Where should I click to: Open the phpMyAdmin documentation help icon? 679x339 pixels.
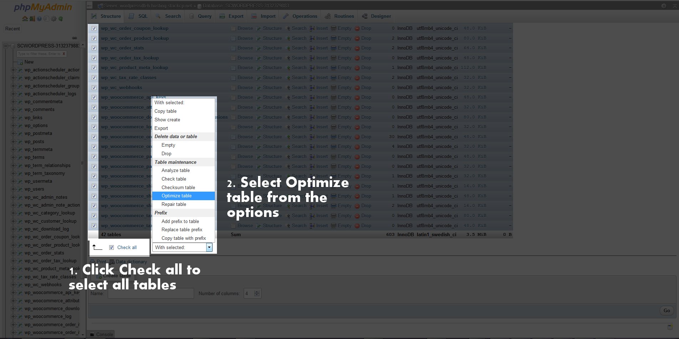point(39,19)
